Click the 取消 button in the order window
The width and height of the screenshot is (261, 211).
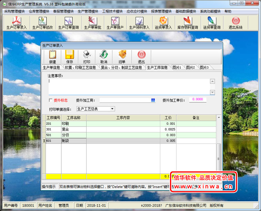coord(104,57)
